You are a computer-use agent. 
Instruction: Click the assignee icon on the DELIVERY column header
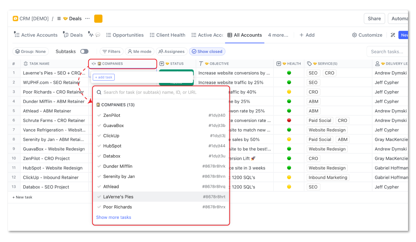click(x=378, y=64)
